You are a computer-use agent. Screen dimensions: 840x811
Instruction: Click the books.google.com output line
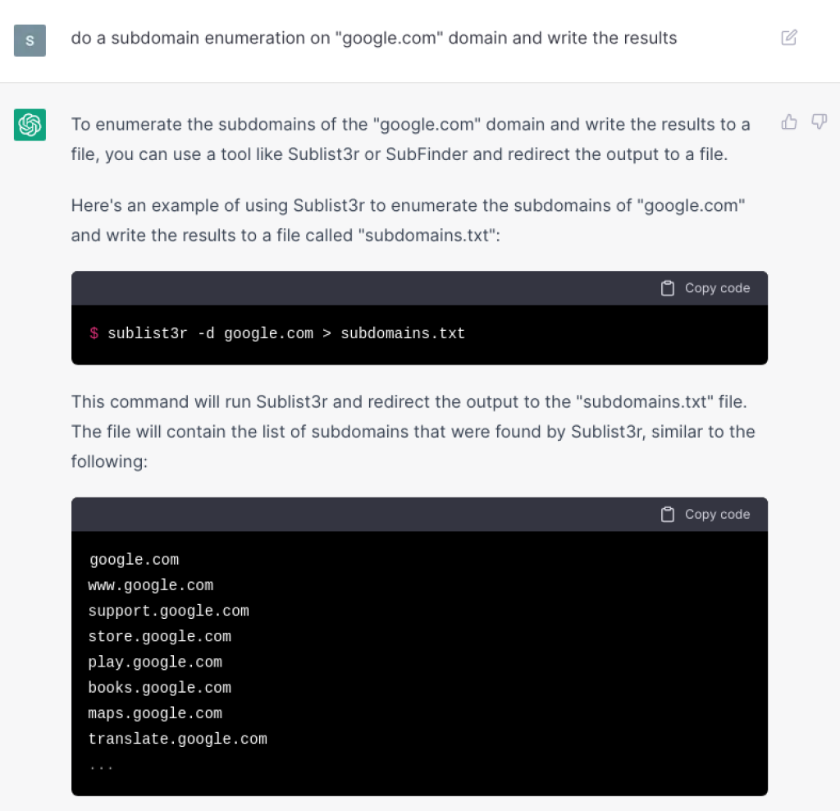pyautogui.click(x=160, y=687)
